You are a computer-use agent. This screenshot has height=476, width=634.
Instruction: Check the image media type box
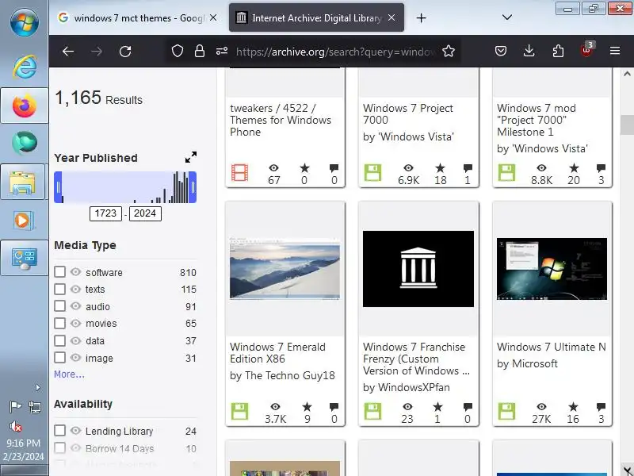pyautogui.click(x=60, y=358)
